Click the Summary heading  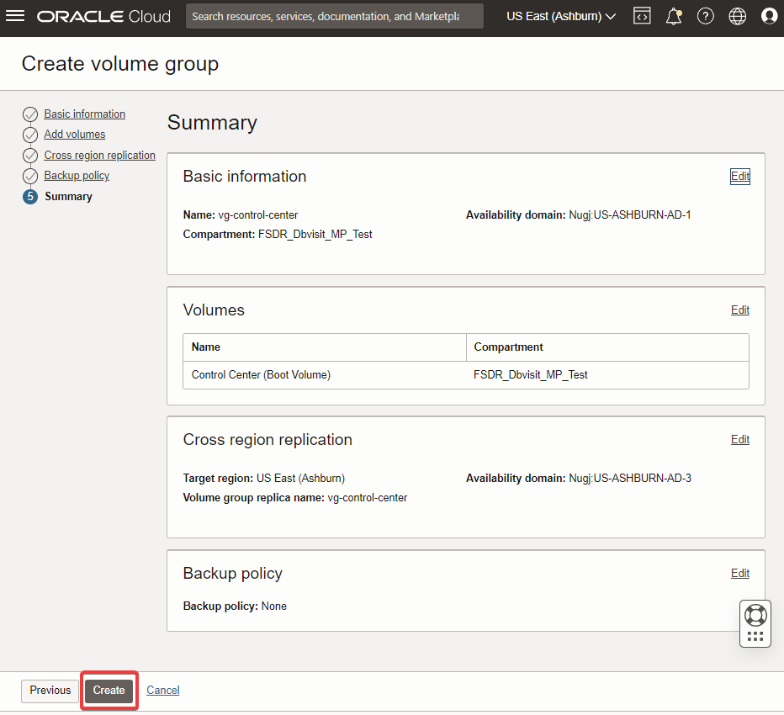pos(212,123)
